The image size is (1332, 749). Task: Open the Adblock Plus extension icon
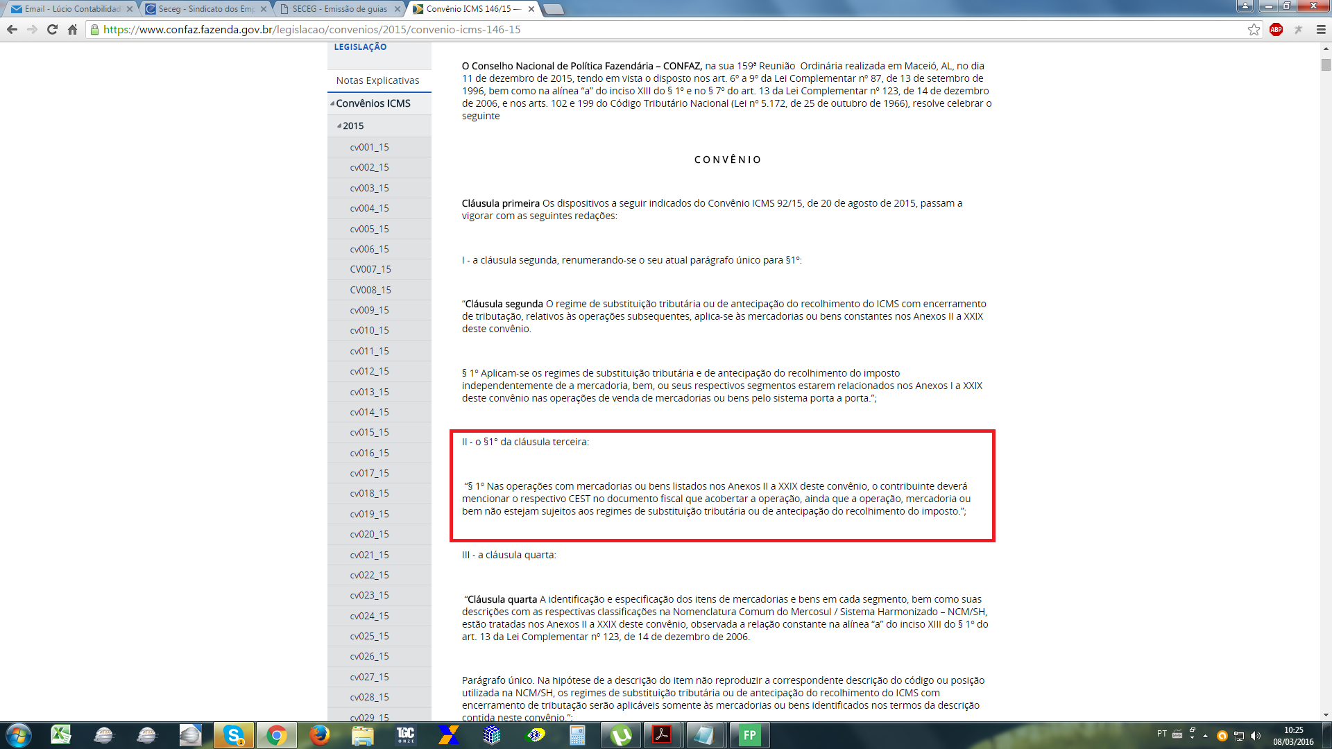click(1276, 29)
